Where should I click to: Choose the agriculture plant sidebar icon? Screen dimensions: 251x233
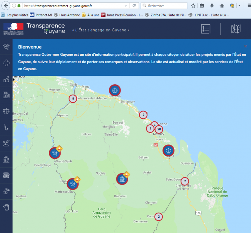(x=6, y=143)
